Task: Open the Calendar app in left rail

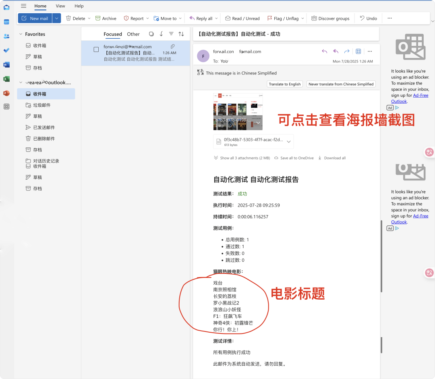Action: pos(7,22)
